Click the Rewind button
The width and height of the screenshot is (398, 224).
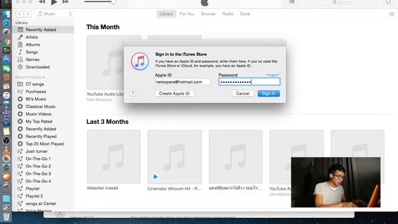(x=42, y=2)
